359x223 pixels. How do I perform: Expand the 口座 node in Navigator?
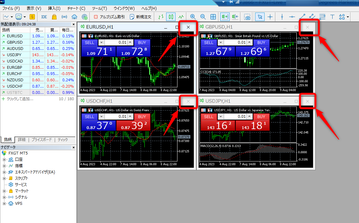4,160
